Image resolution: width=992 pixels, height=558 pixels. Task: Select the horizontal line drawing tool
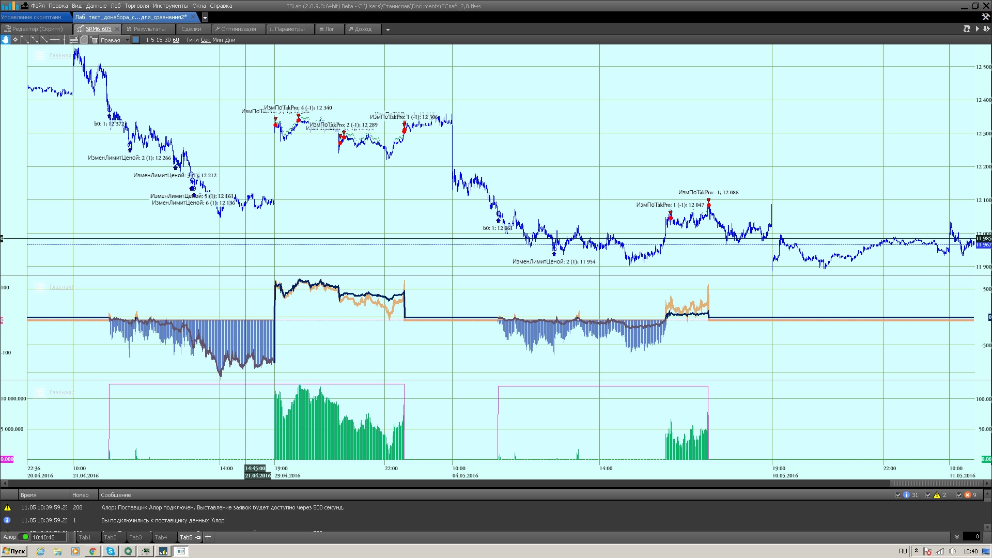[x=54, y=40]
